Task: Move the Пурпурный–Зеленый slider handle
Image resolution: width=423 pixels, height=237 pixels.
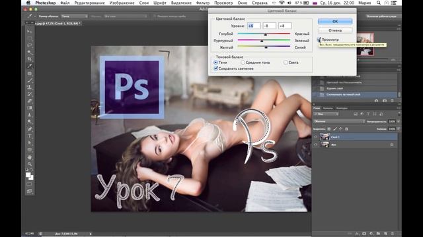Action: [262, 41]
